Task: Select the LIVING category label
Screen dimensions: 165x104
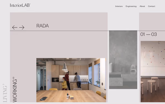Action: click(x=5, y=93)
